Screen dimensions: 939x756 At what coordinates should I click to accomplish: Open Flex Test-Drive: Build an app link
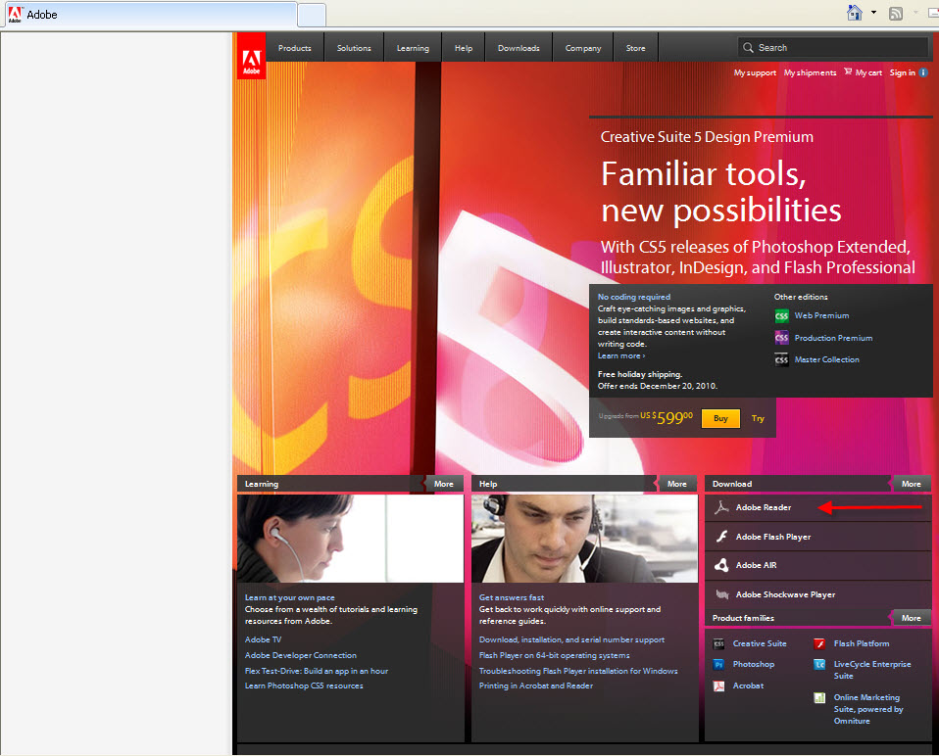[317, 671]
